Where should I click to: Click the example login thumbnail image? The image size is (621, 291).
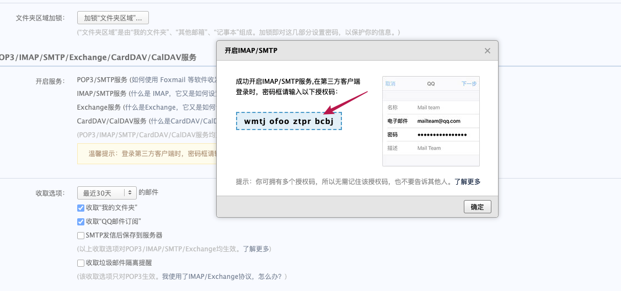(431, 121)
